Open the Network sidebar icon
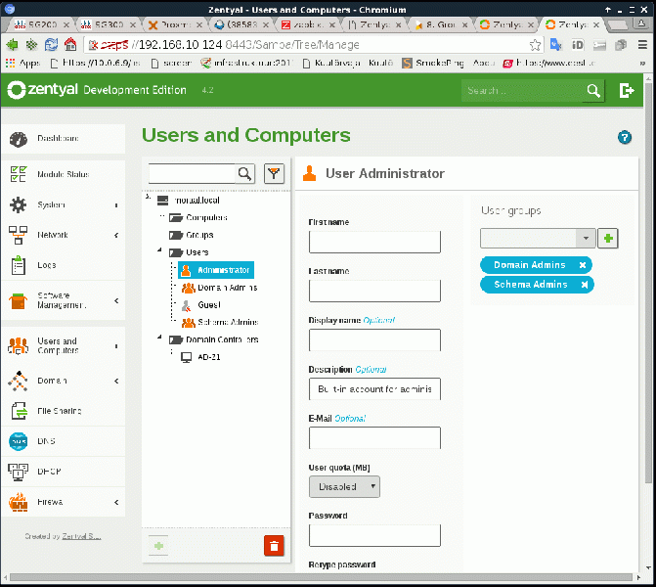The height and width of the screenshot is (587, 656). point(18,235)
